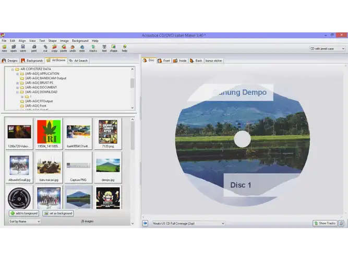Save the project using the save icon
This screenshot has height=261, width=348.
coord(23,48)
